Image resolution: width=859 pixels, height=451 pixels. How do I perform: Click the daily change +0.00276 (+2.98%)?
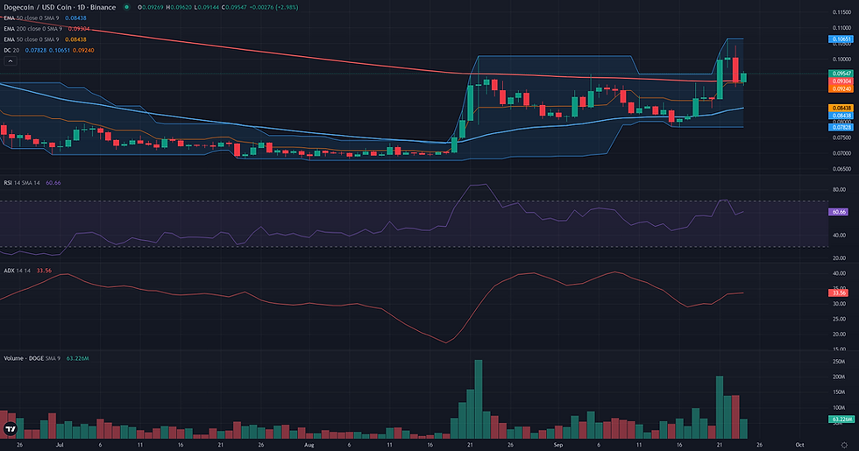pos(273,7)
